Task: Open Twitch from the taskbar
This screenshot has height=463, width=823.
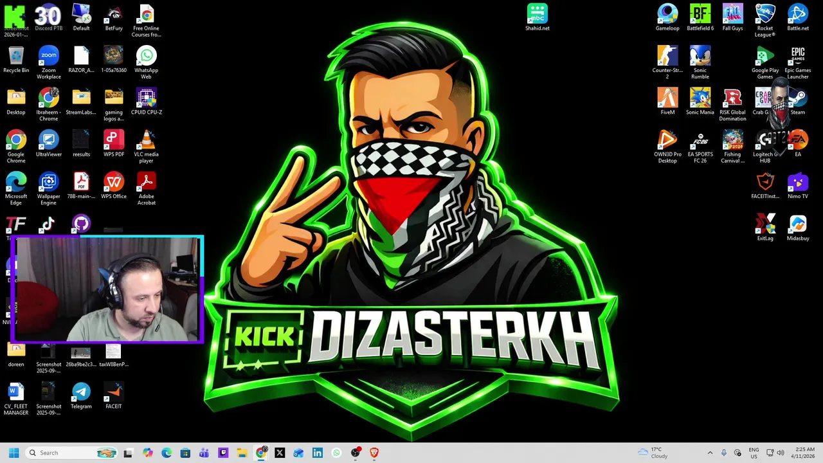Action: [x=223, y=453]
